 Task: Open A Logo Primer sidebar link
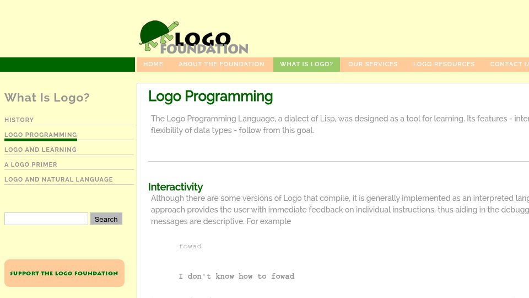coord(31,164)
